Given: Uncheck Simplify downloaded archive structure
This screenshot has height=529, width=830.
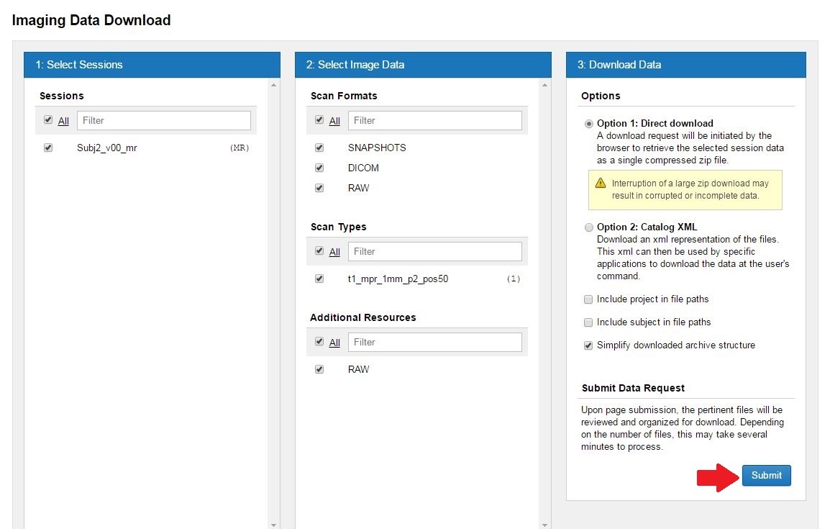Looking at the screenshot, I should (588, 345).
